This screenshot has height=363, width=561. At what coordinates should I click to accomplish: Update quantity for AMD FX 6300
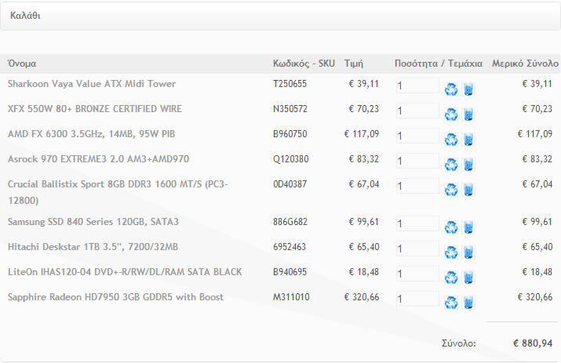click(x=451, y=140)
